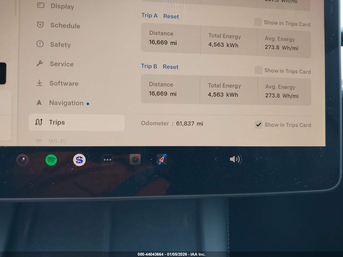
Task: Open the white S app icon
Action: tap(79, 160)
